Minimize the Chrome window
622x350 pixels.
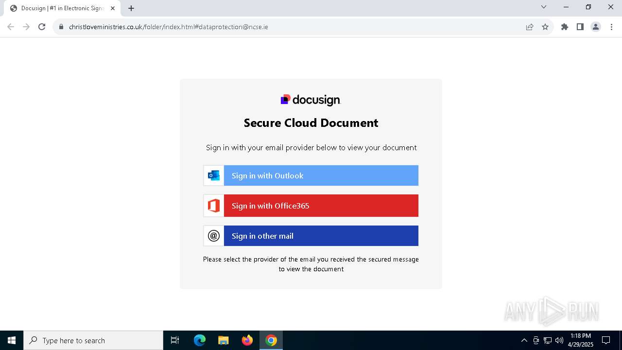click(x=566, y=7)
